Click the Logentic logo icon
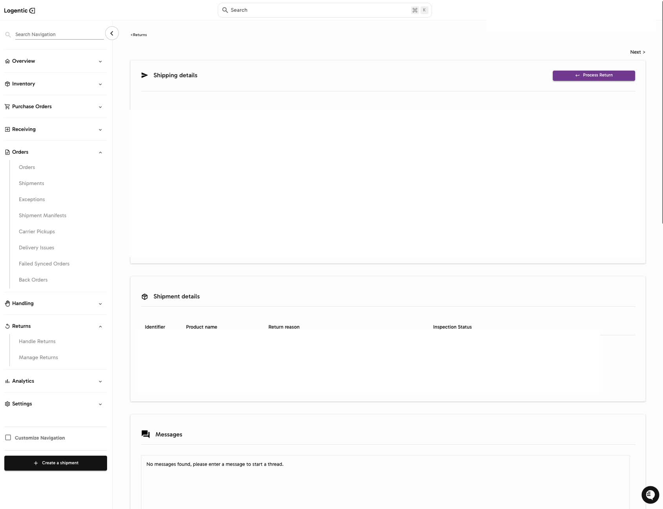This screenshot has height=509, width=663. [x=32, y=11]
